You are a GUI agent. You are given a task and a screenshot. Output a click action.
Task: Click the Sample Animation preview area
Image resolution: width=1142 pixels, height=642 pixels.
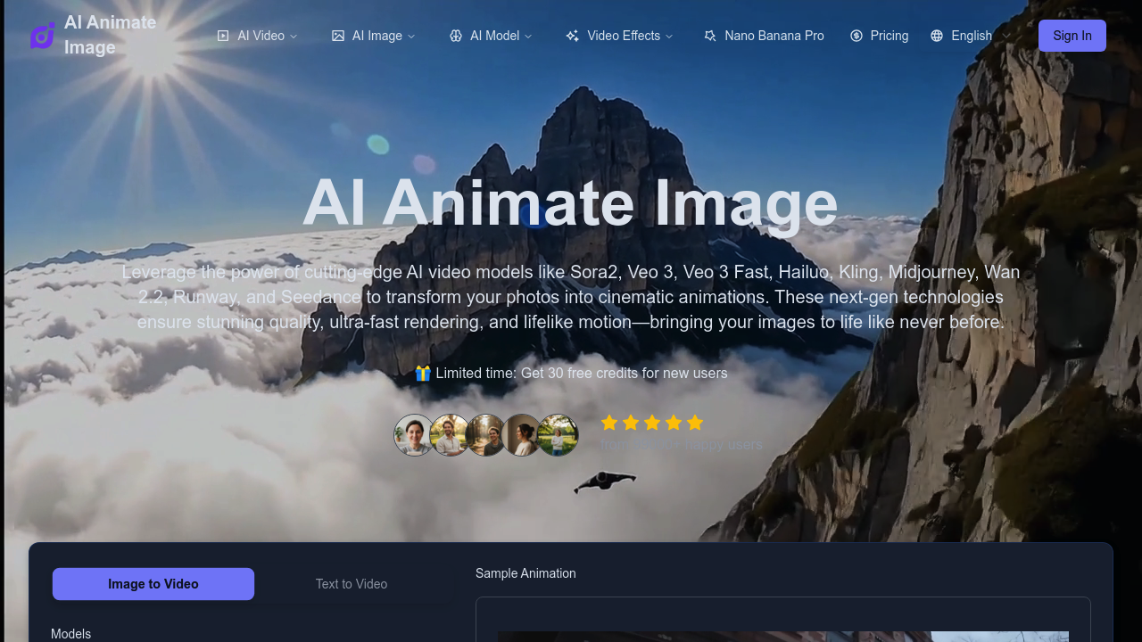point(784,624)
